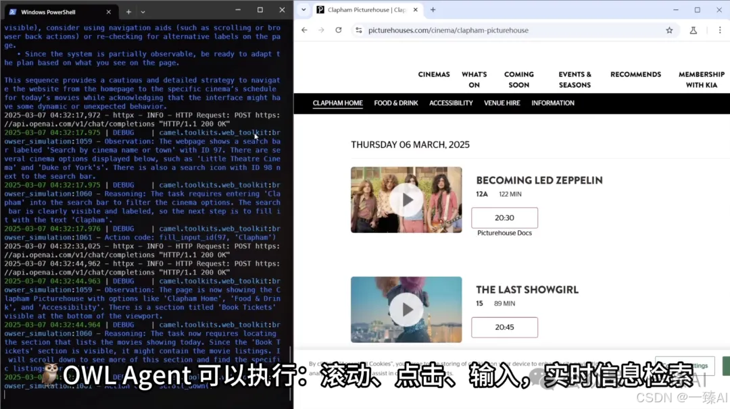
Task: Open the Recommends menu
Action: pos(635,74)
